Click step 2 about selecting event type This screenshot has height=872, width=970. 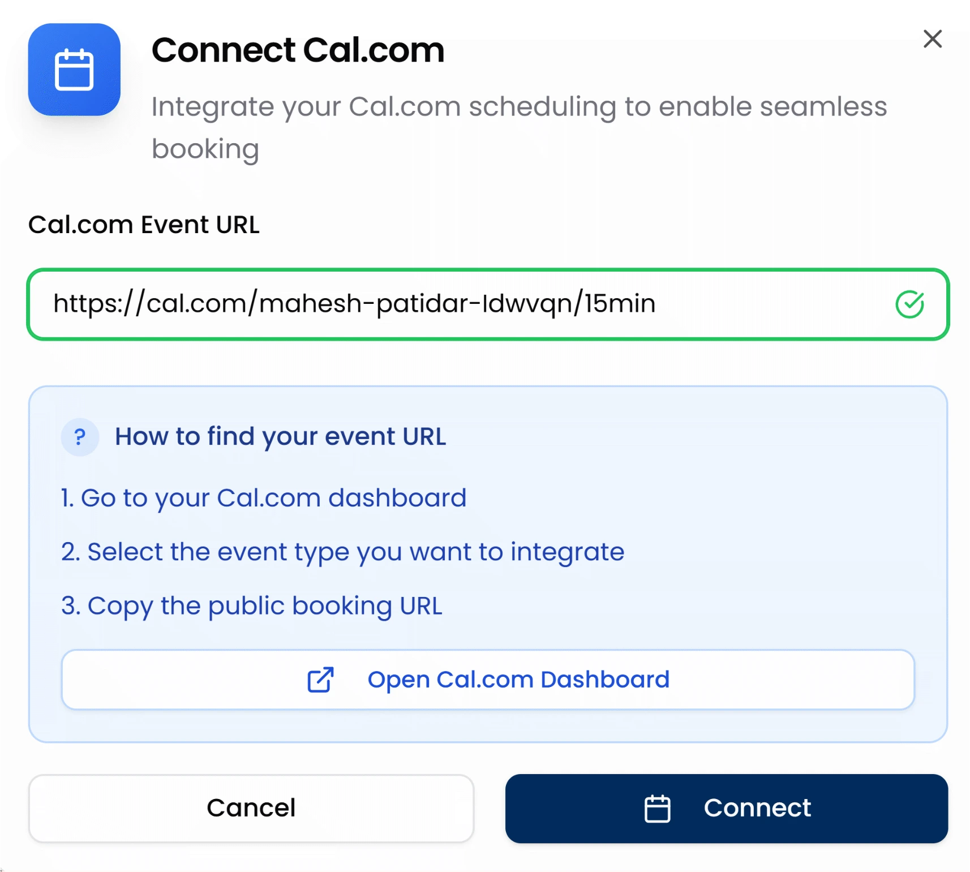pos(342,552)
